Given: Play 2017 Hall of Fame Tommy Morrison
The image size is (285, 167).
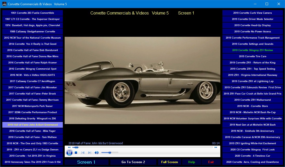Looking at the screenshot, I should (x=32, y=100).
